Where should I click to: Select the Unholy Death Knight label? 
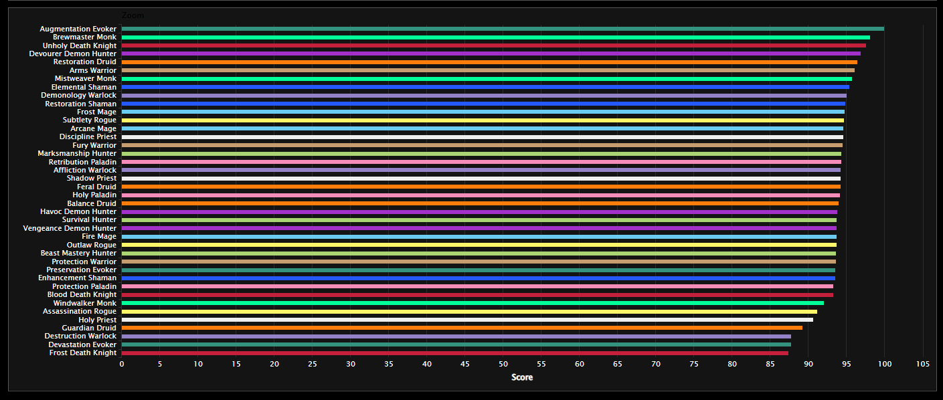[x=80, y=45]
